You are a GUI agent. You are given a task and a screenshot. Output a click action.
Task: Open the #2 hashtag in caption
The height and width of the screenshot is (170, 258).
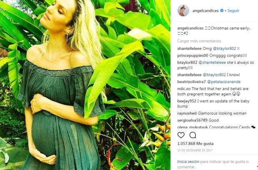186,33
